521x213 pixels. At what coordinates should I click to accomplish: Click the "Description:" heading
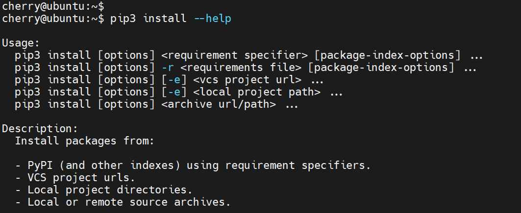pos(40,129)
